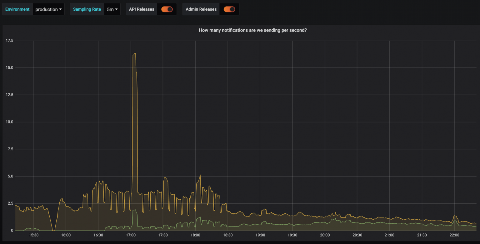Click the 17.5 y-axis label
480x244 pixels.
pyautogui.click(x=9, y=41)
